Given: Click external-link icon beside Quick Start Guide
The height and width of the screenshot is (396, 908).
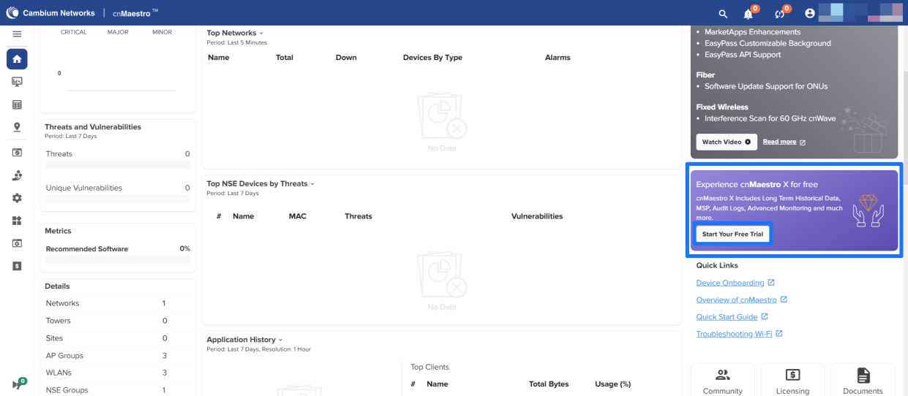Looking at the screenshot, I should 765,317.
